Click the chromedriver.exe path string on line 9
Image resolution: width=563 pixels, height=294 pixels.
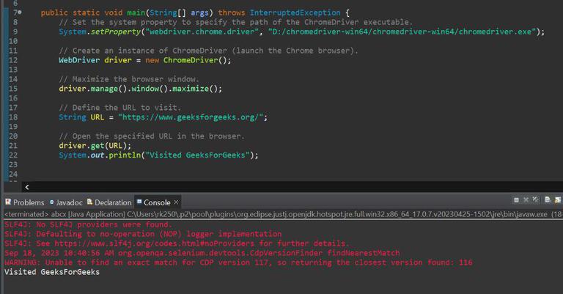[x=402, y=32]
